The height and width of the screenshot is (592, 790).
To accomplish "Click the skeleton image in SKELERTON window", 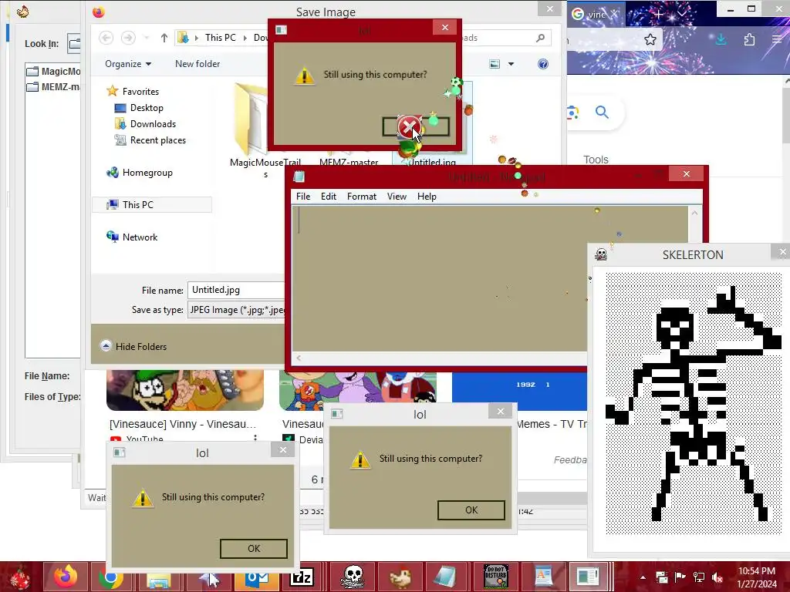I will point(694,402).
